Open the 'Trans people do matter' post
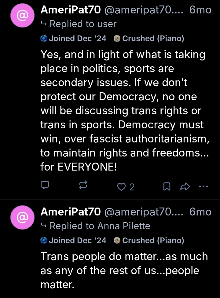Viewport: 220px width, 298px height. tap(122, 270)
